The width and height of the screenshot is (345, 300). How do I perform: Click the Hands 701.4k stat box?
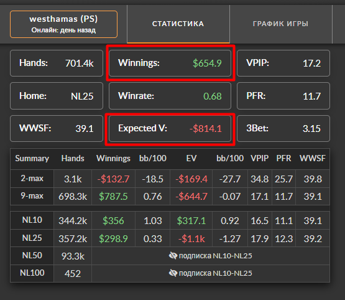click(x=57, y=63)
